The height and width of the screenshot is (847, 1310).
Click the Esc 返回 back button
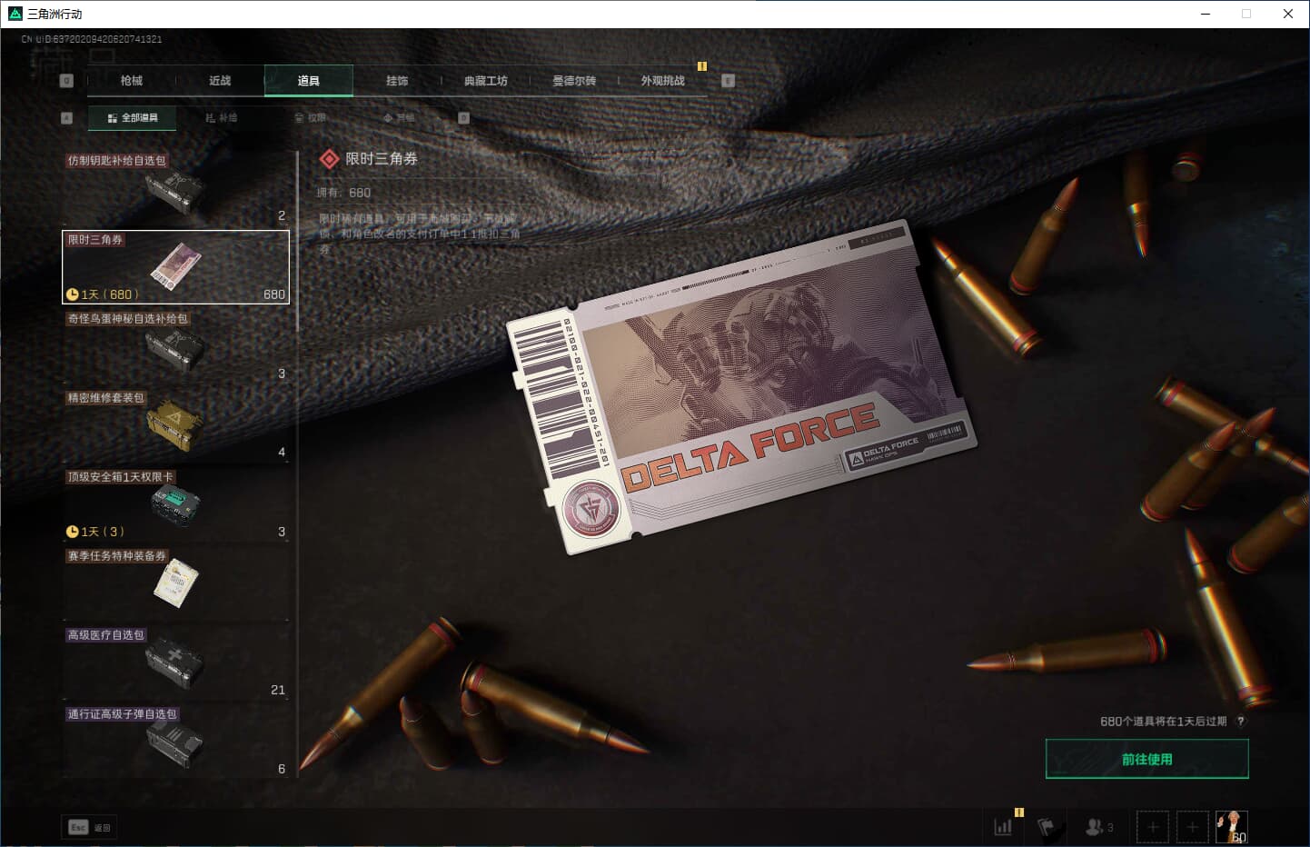[89, 827]
